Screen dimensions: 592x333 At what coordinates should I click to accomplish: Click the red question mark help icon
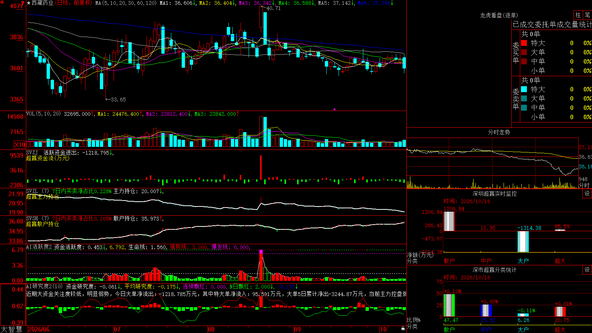(x=23, y=3)
